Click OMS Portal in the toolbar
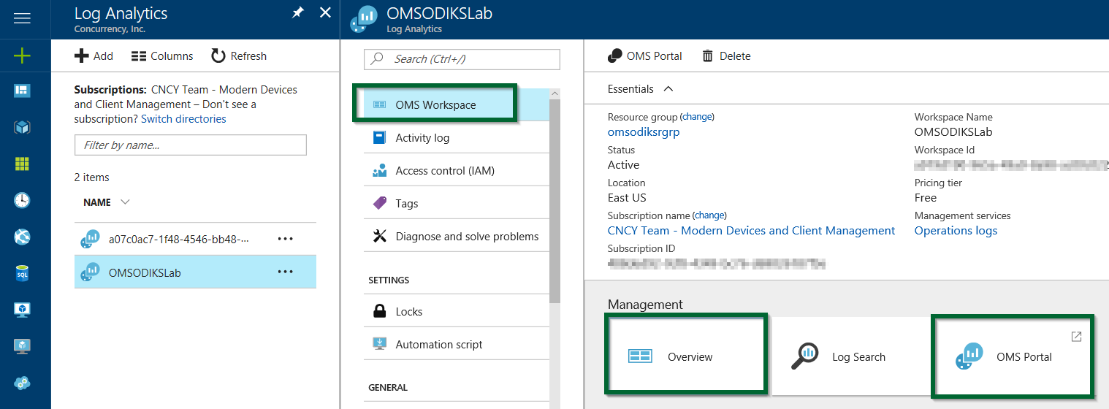 point(645,56)
